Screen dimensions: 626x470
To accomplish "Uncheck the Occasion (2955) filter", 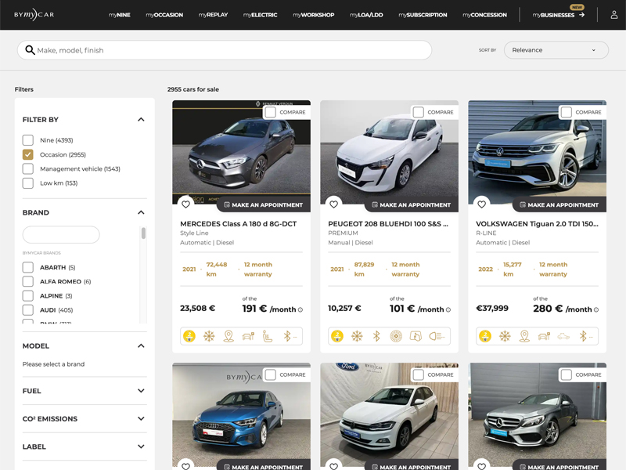I will (x=28, y=154).
